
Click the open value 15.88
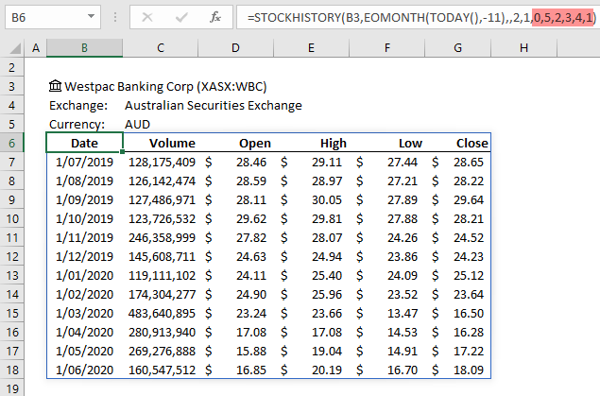point(251,351)
